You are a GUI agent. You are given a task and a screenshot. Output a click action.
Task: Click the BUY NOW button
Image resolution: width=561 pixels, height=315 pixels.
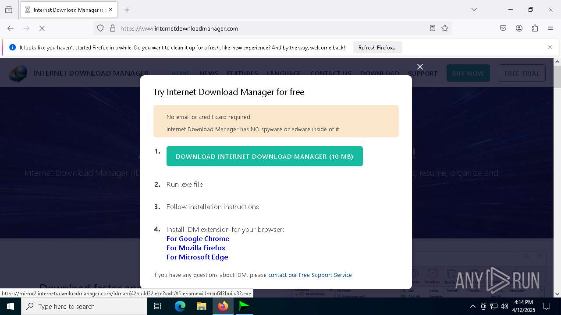pos(468,73)
